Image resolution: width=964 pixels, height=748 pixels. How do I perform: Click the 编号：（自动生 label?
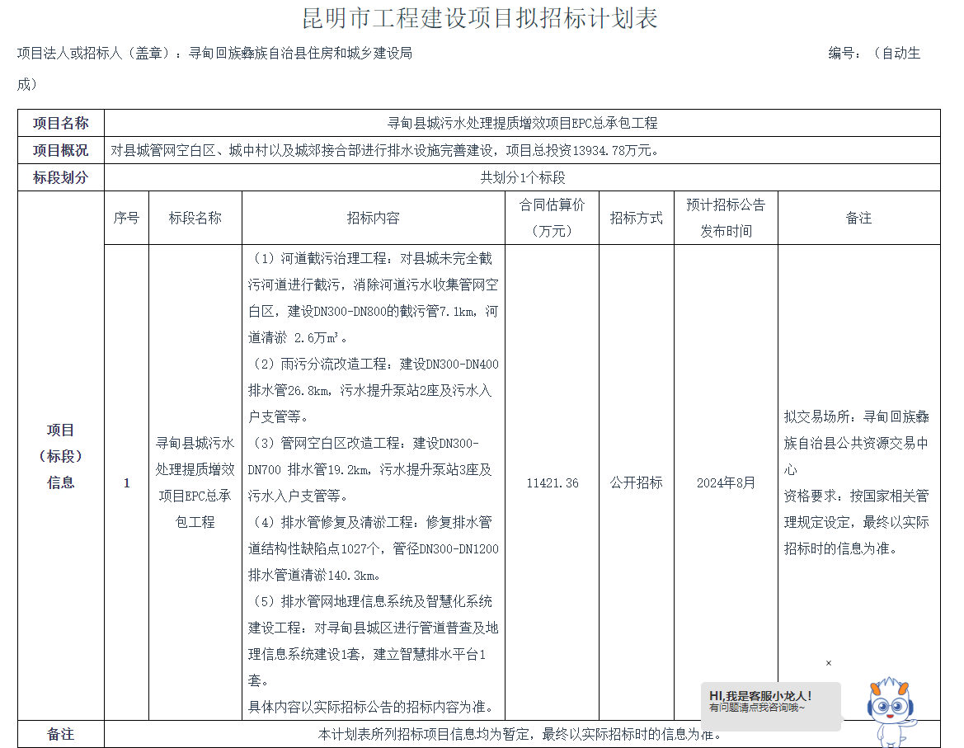[x=874, y=54]
